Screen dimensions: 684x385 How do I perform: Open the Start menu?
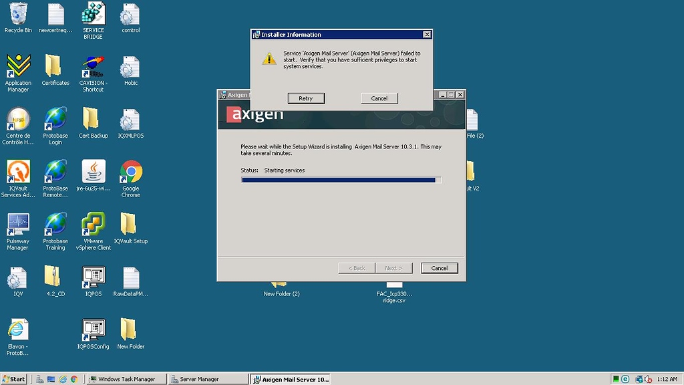click(13, 378)
